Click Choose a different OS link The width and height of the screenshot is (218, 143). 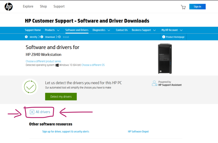click(93, 65)
